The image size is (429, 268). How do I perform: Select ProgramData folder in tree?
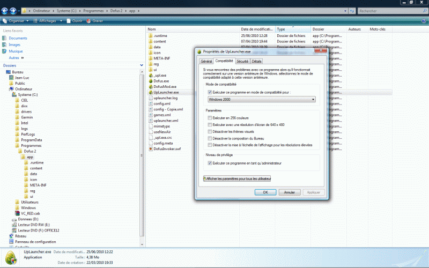(29, 140)
